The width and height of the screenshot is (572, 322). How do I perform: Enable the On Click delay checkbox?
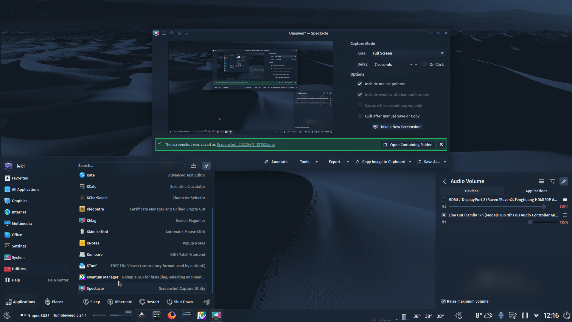click(425, 64)
